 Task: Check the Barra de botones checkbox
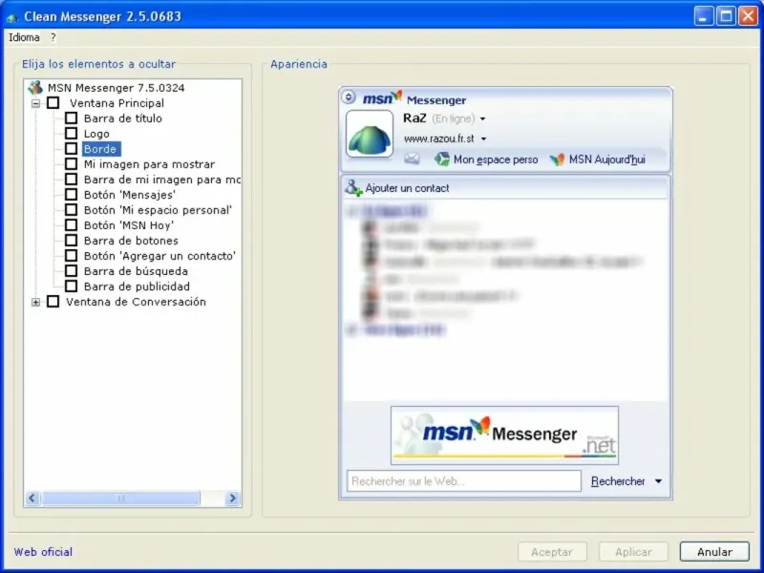pos(71,241)
